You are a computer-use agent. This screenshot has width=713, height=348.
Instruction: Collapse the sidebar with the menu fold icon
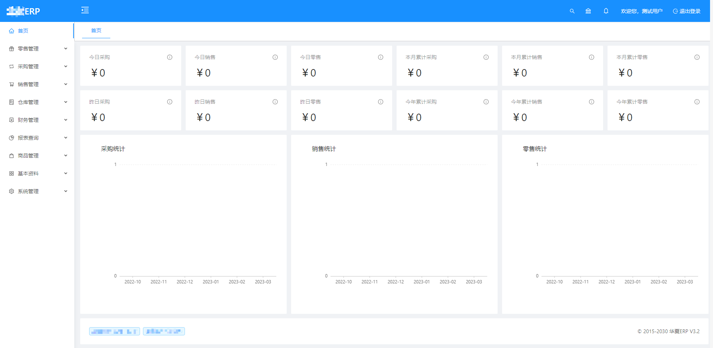click(x=85, y=10)
